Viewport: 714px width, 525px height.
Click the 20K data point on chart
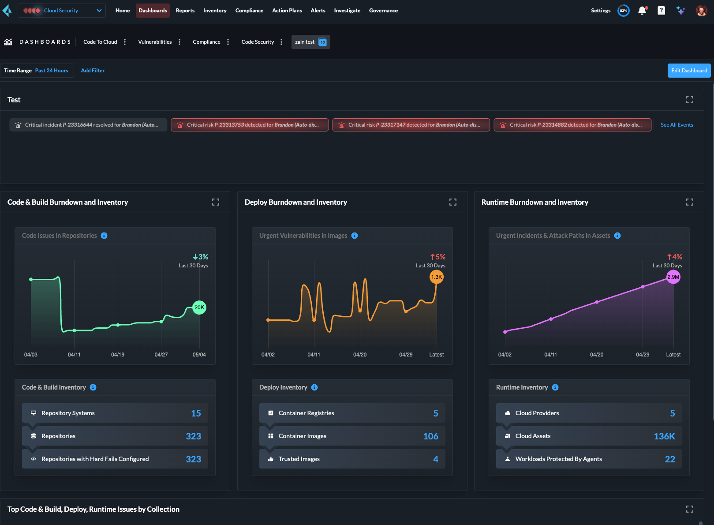[199, 307]
